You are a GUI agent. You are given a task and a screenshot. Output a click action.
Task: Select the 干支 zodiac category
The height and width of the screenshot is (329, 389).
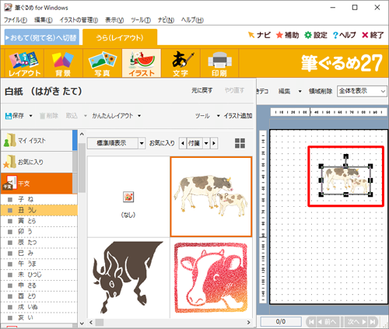click(37, 184)
